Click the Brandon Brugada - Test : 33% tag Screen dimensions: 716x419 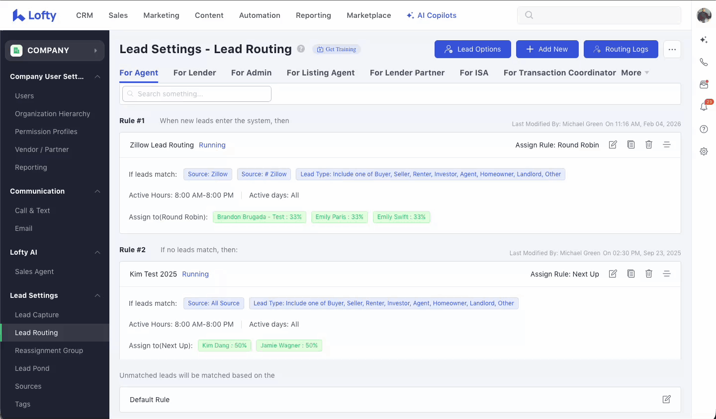[260, 217]
